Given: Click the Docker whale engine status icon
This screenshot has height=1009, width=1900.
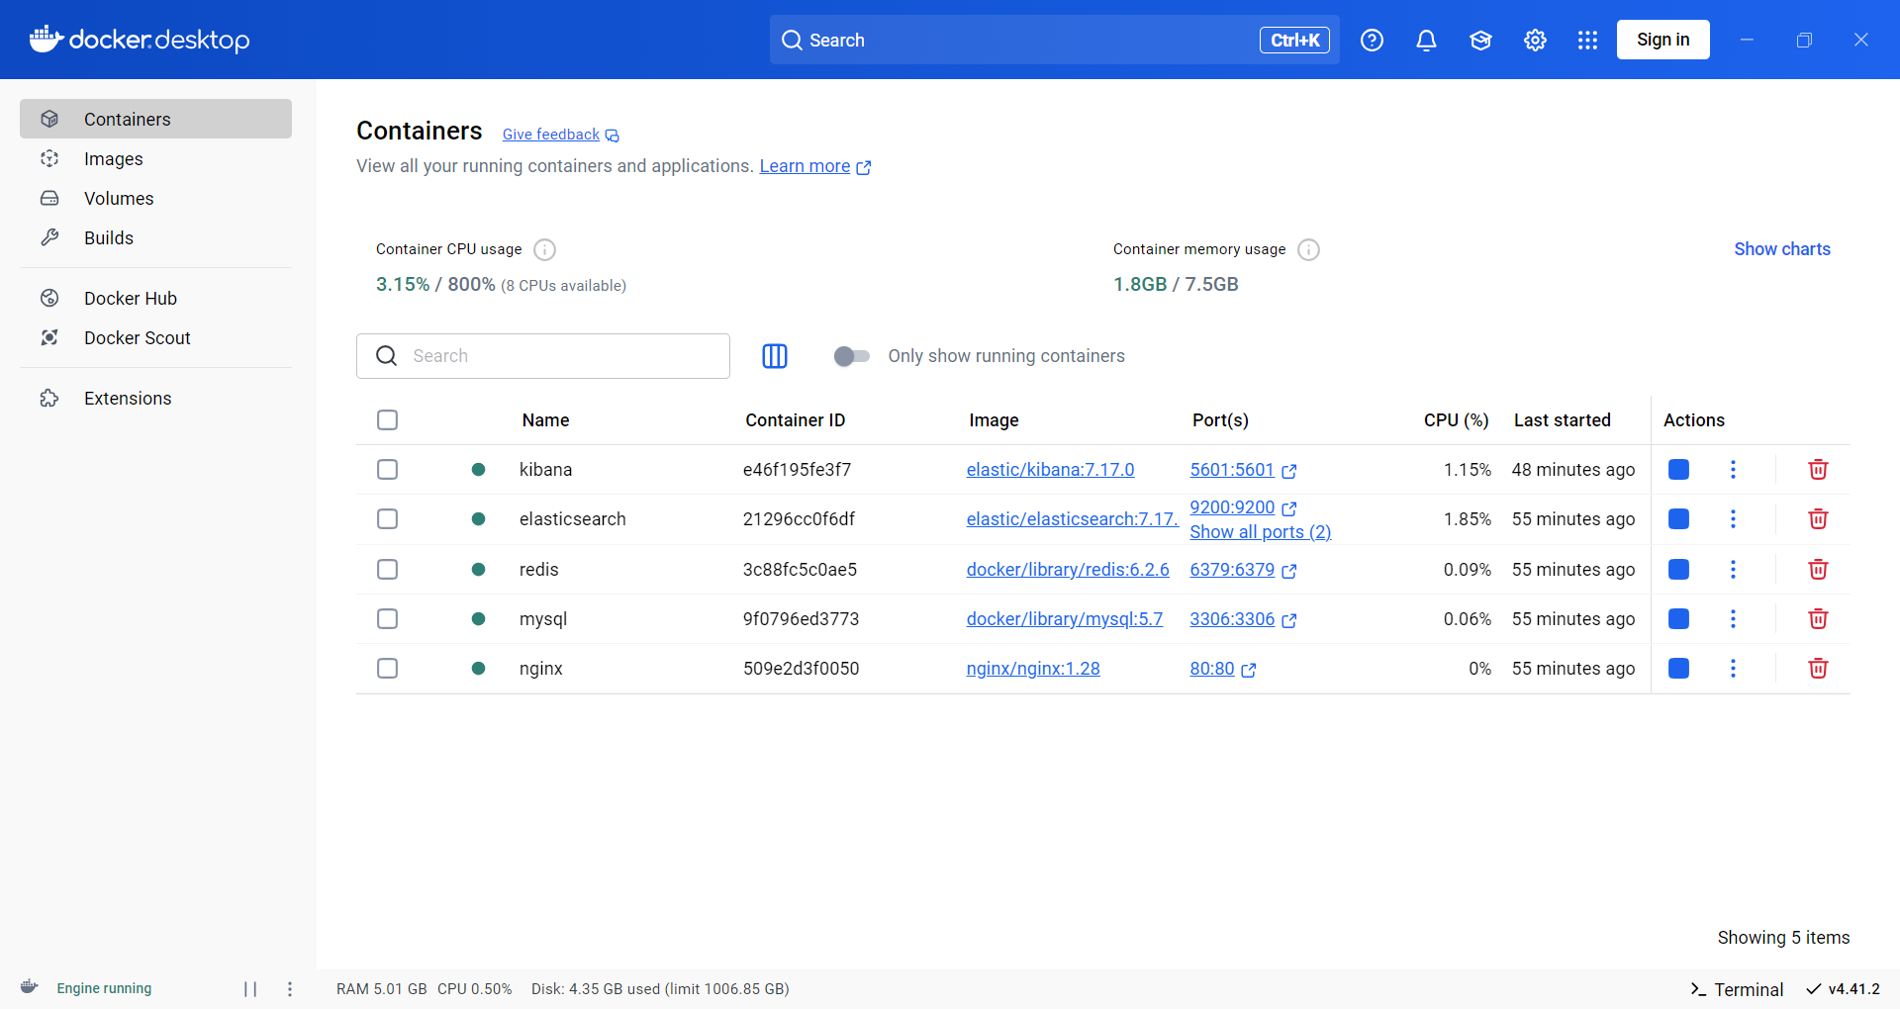Looking at the screenshot, I should tap(30, 987).
